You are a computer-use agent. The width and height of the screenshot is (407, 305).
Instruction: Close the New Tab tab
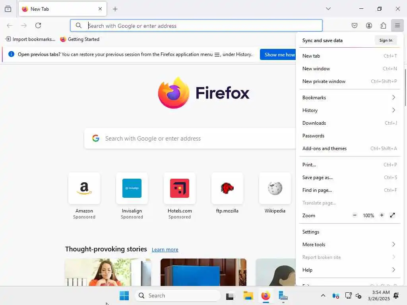(100, 9)
